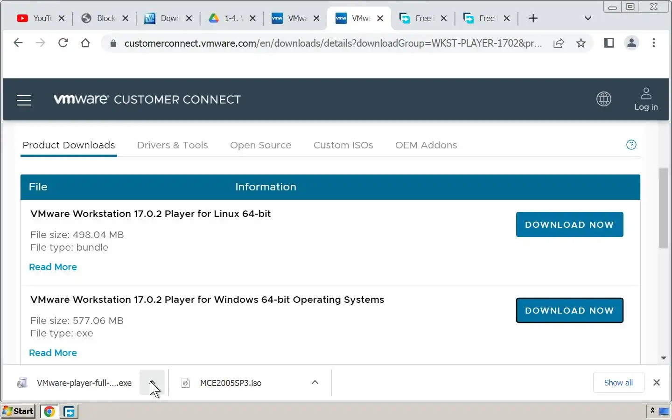
Task: Close the active VMware tab
Action: tap(380, 18)
